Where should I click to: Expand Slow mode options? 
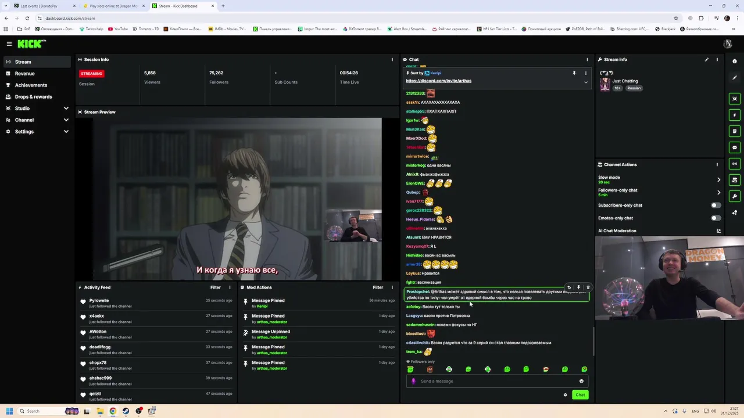pyautogui.click(x=718, y=179)
